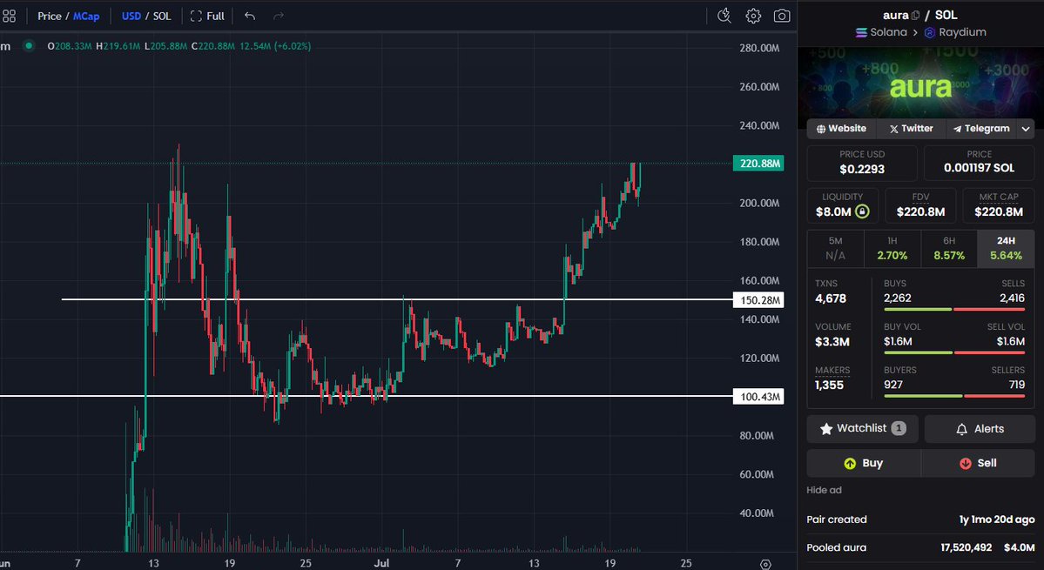Viewport: 1044px width, 570px height.
Task: Open chart axis settings at bottom right
Action: point(765,564)
